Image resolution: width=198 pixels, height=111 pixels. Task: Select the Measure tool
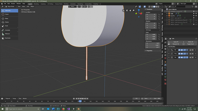(9, 34)
